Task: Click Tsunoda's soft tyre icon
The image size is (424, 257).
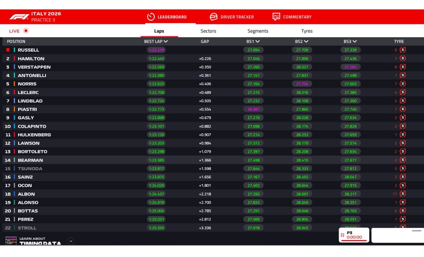Action: tap(402, 169)
